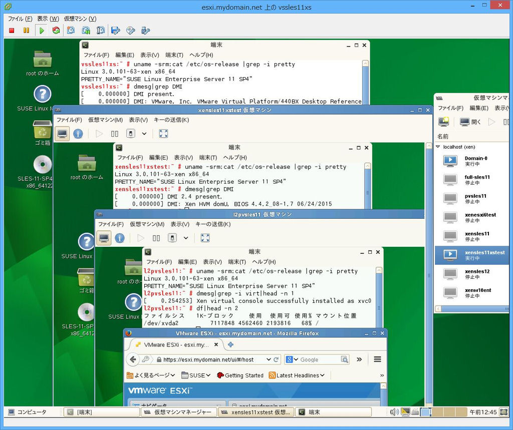The height and width of the screenshot is (430, 513).
Task: Toggle console view in xensles11xstest window
Action: pos(62,134)
